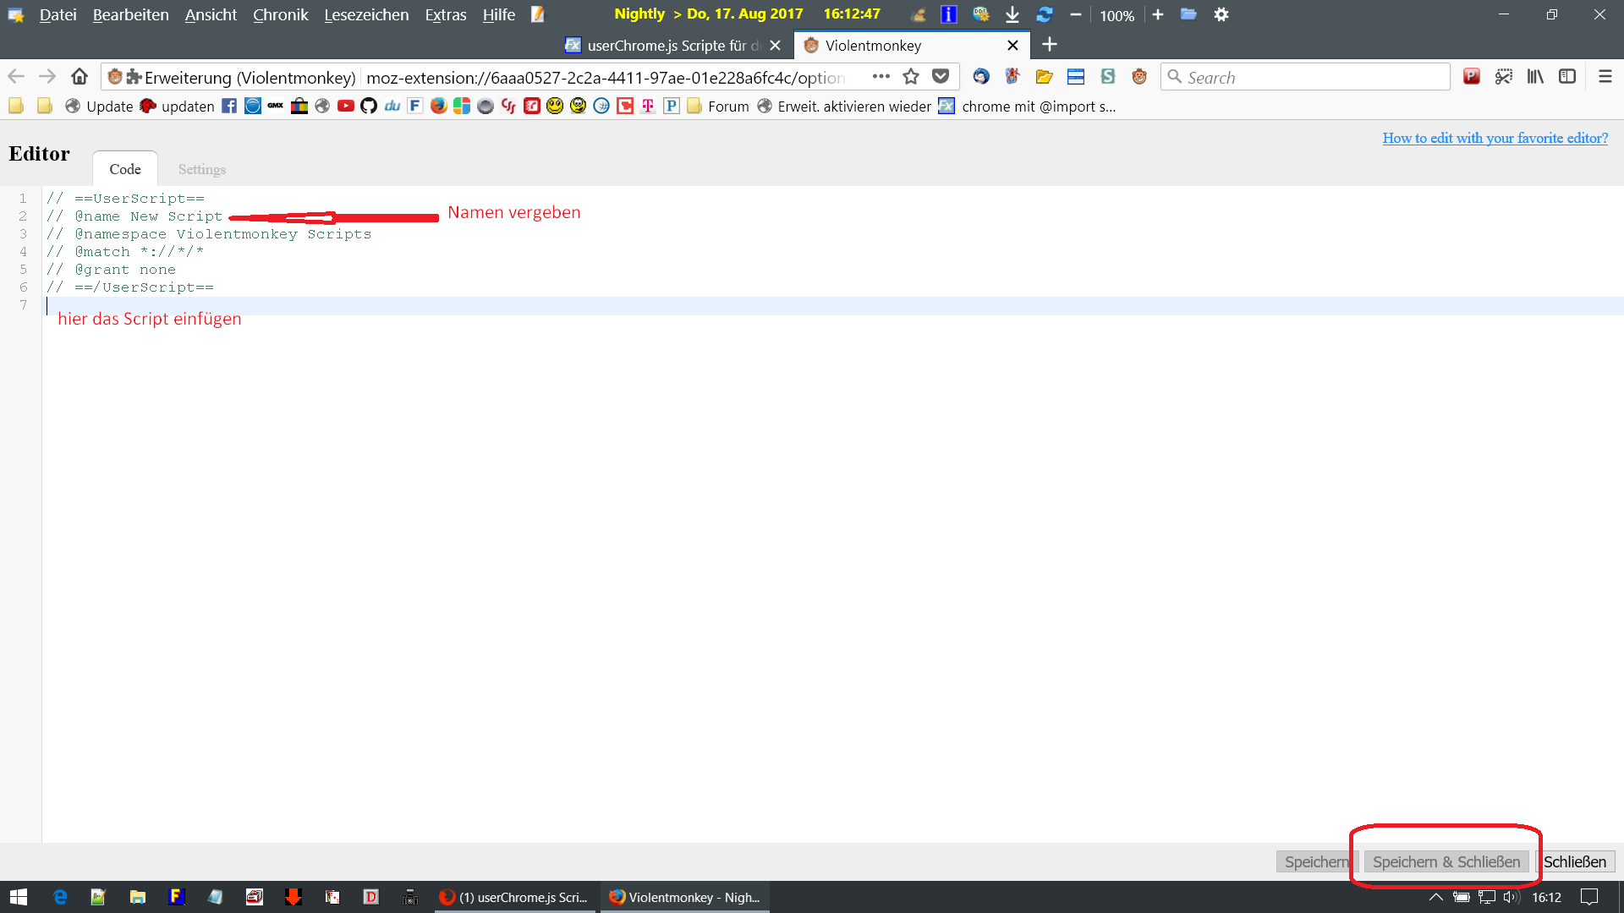Click the screenshot scissors icon
1624x913 pixels.
point(1503,77)
